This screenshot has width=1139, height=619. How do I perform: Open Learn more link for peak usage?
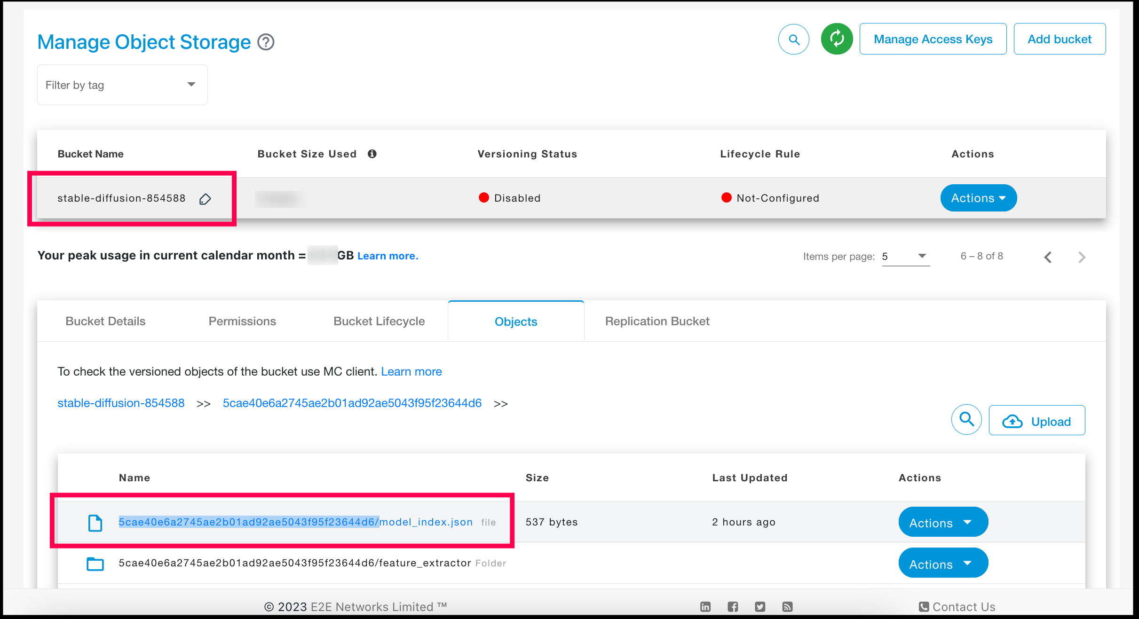pyautogui.click(x=388, y=256)
